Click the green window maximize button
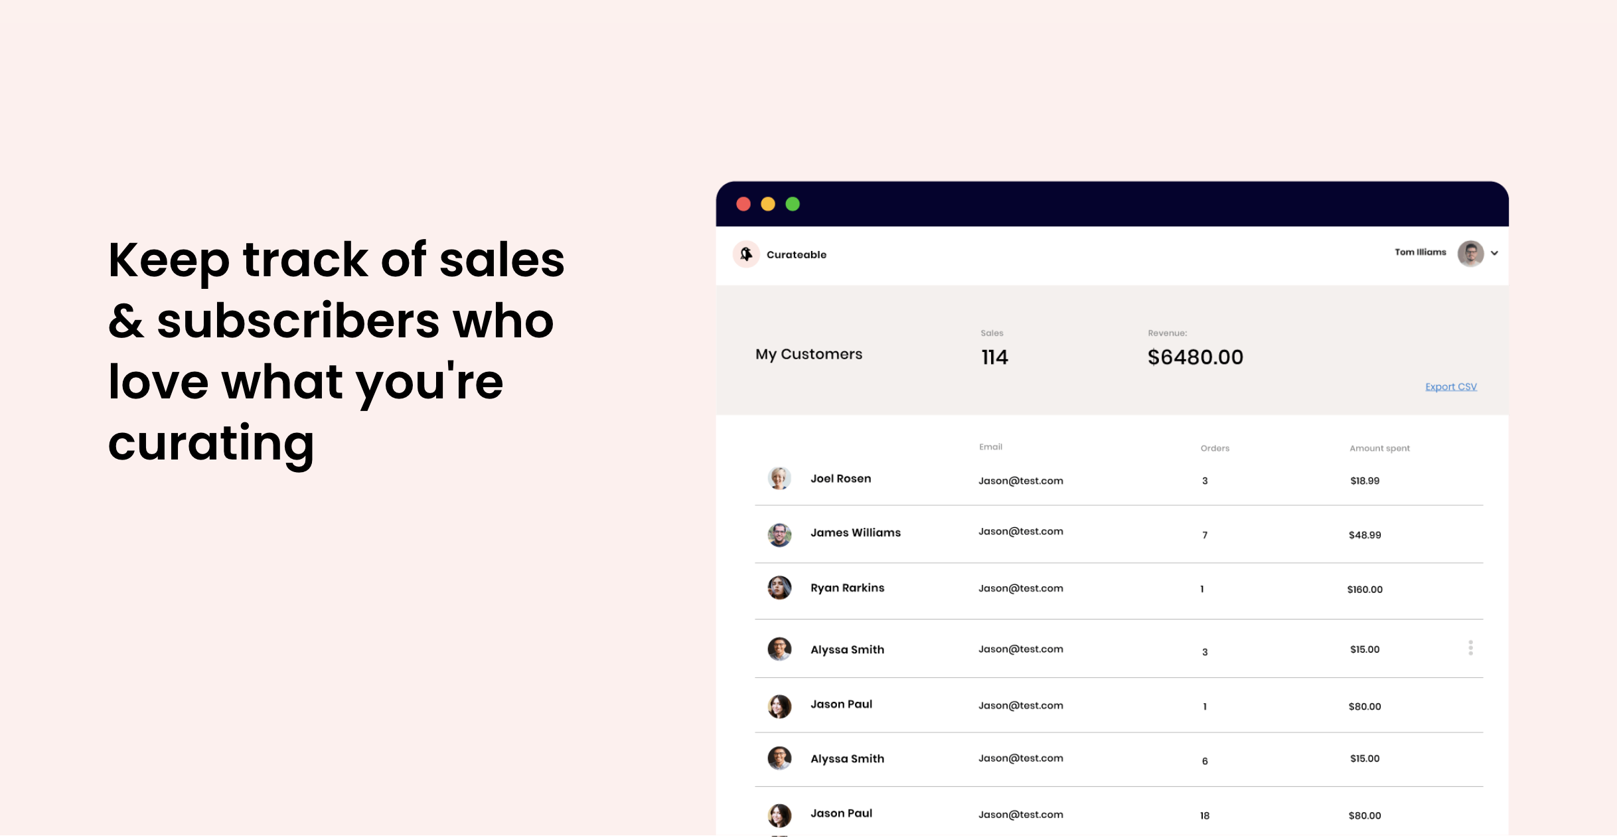The height and width of the screenshot is (838, 1617). (793, 204)
